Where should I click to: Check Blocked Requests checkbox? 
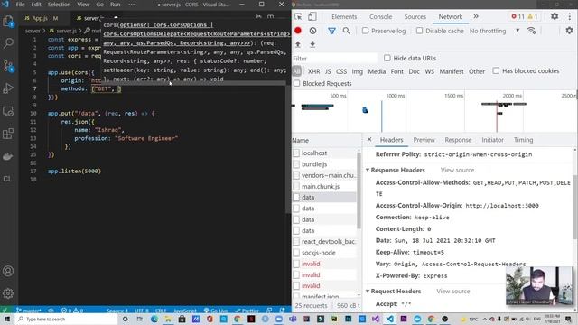297,84
